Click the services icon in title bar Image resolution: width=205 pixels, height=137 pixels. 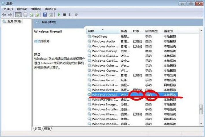click(3, 3)
